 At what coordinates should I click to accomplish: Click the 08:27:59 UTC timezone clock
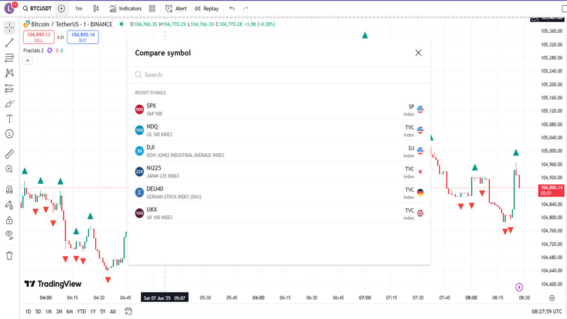[x=547, y=312]
